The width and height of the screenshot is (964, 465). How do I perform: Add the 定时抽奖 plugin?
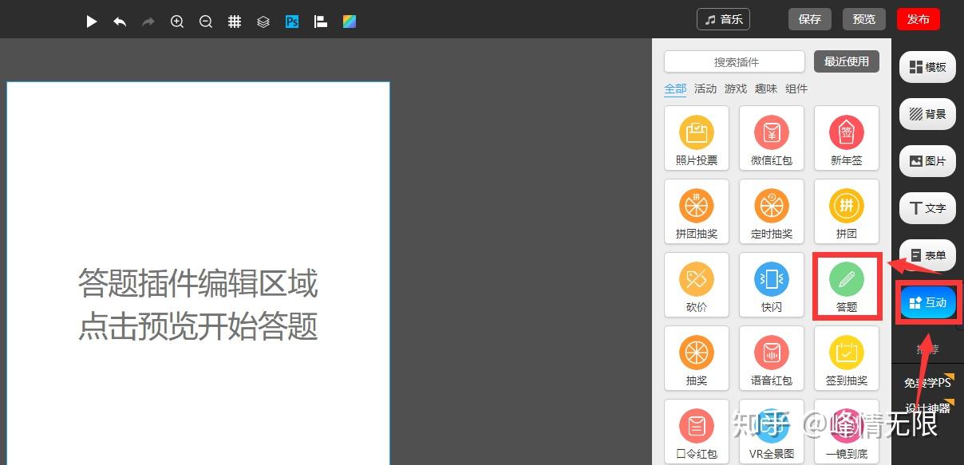(x=772, y=211)
